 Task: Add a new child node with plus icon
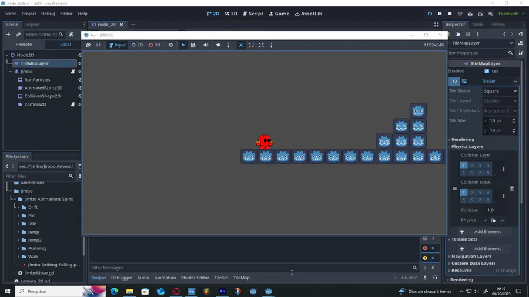point(8,35)
